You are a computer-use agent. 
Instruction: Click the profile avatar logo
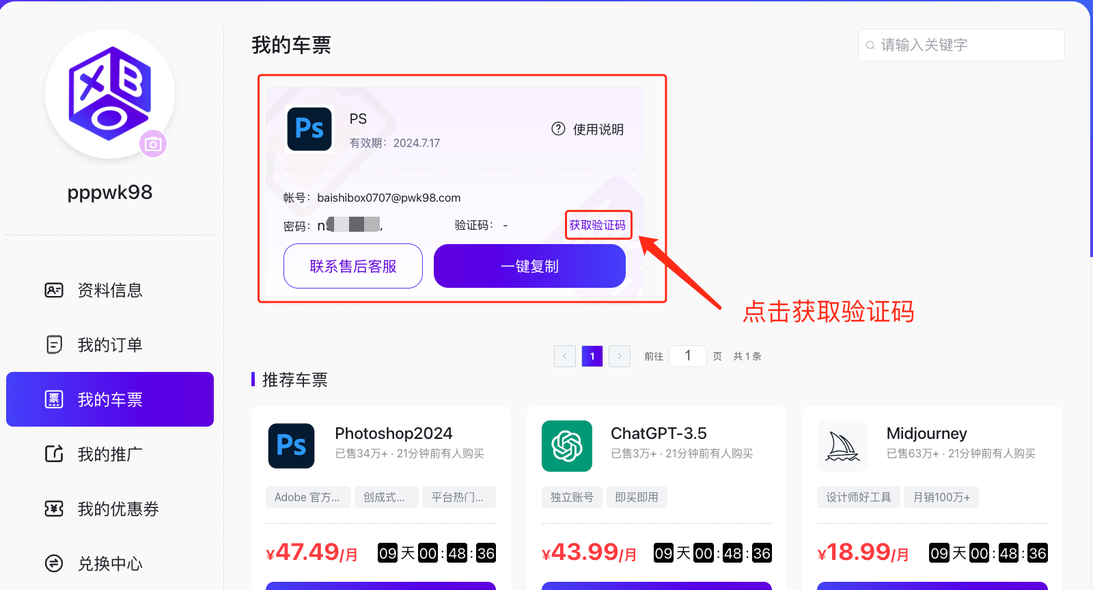(109, 94)
